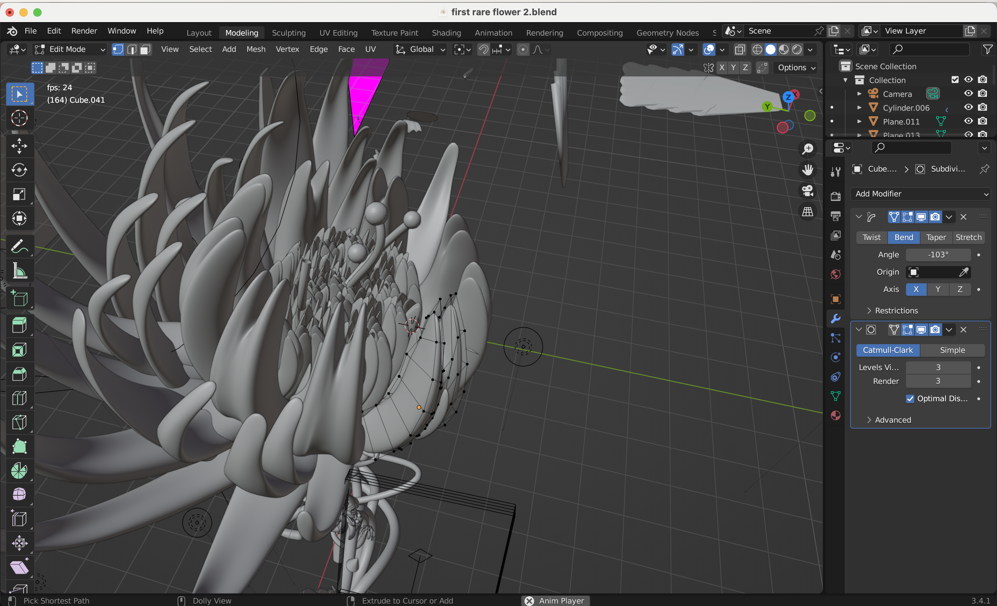Open the Add Modifier dropdown
This screenshot has height=606, width=997.
[x=921, y=194]
